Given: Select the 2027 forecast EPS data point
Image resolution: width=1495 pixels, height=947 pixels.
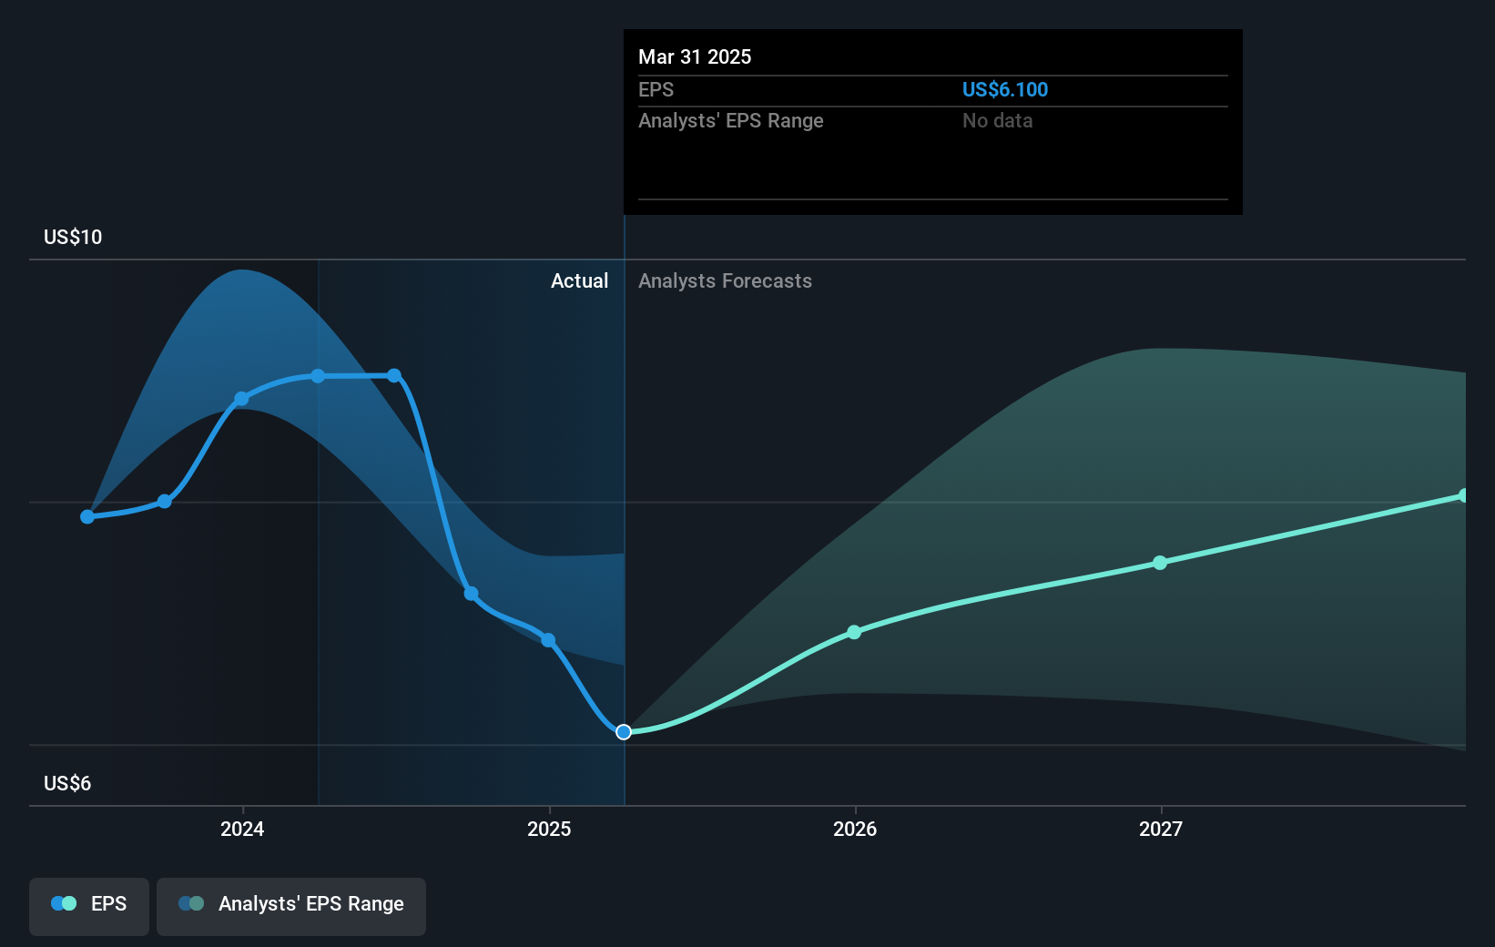Looking at the screenshot, I should 1160,563.
